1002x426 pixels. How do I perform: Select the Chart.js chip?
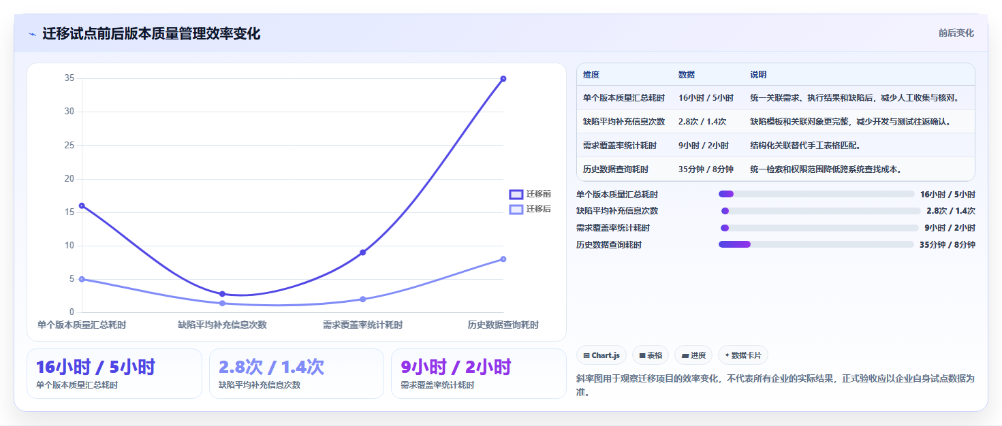[x=601, y=355]
